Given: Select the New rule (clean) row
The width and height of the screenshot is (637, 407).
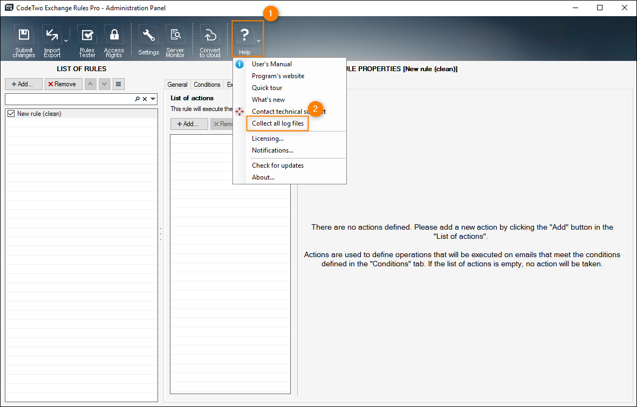Looking at the screenshot, I should [x=81, y=114].
